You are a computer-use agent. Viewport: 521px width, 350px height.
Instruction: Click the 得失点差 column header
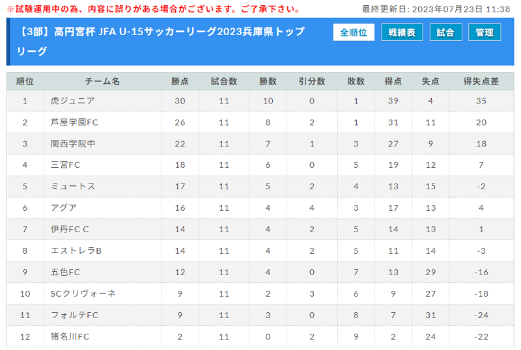point(481,81)
